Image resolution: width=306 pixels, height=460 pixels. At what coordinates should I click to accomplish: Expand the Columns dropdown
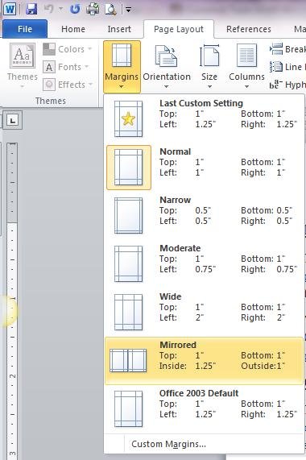246,66
